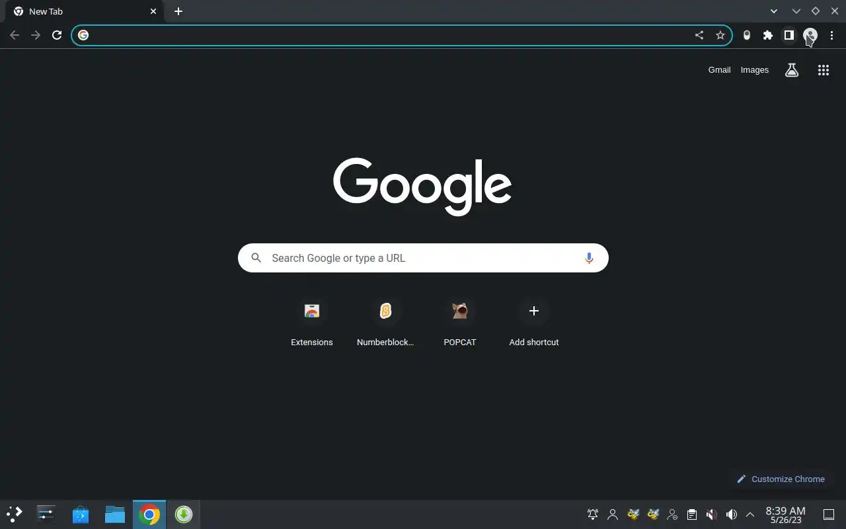This screenshot has height=529, width=846.
Task: Click the Add shortcut button
Action: pos(534,323)
